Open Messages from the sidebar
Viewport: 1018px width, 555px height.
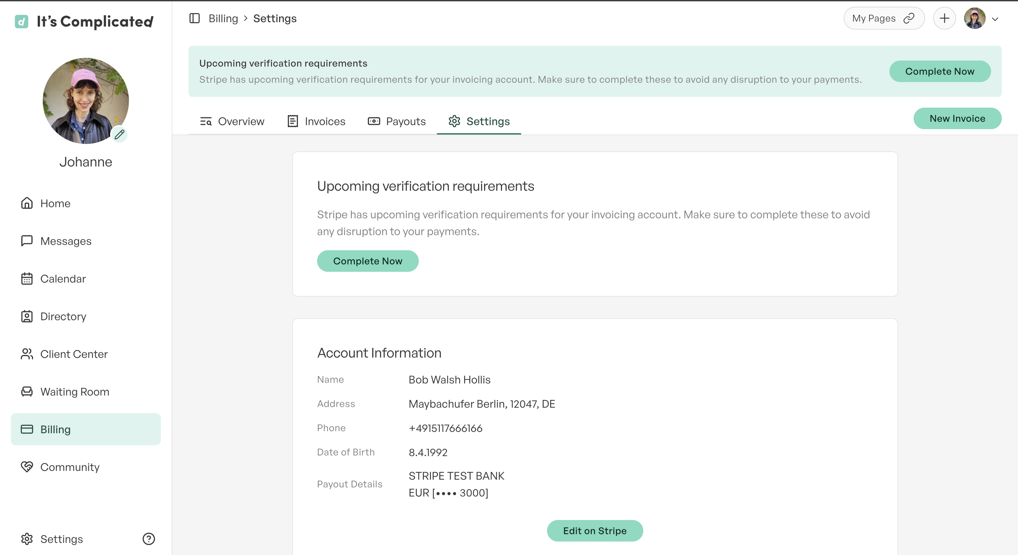66,241
